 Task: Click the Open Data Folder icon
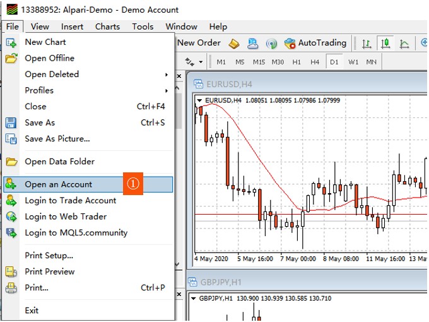tap(11, 162)
